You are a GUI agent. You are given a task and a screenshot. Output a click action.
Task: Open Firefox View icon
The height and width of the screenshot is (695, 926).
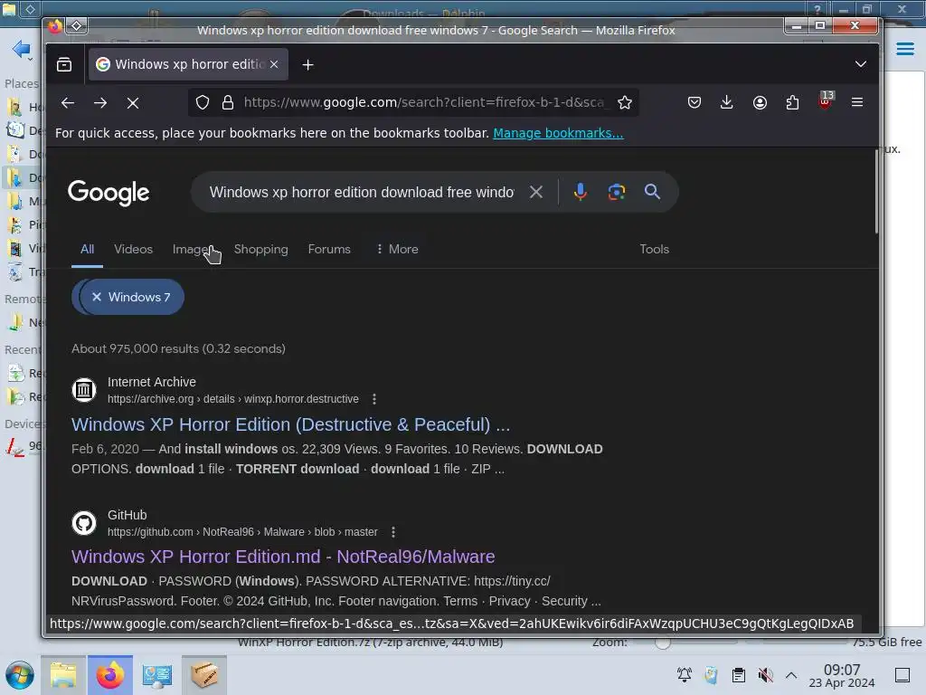64,64
